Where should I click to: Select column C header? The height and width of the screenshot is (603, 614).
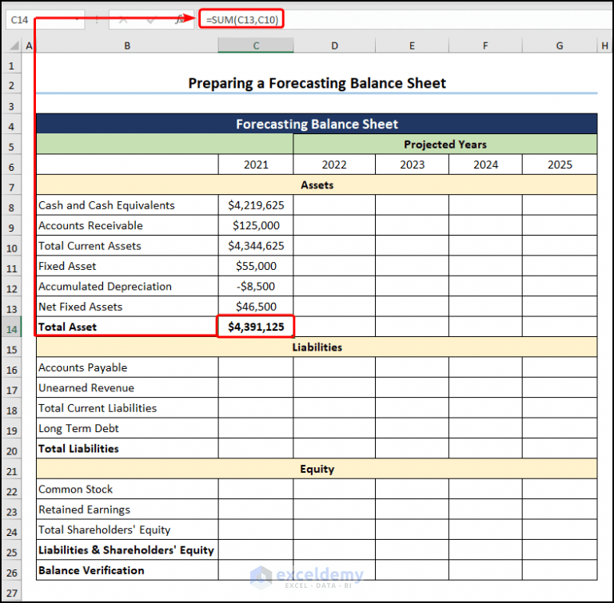point(256,46)
